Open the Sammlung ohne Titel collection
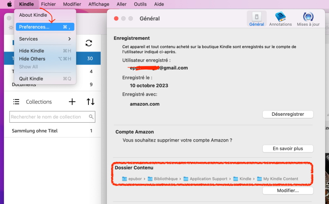Viewport: 329px width, 204px height. [52, 131]
